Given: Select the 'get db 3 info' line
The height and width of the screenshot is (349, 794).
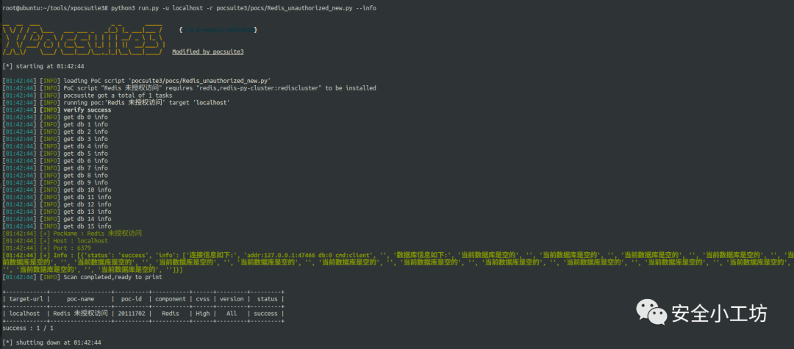Looking at the screenshot, I should pos(55,139).
